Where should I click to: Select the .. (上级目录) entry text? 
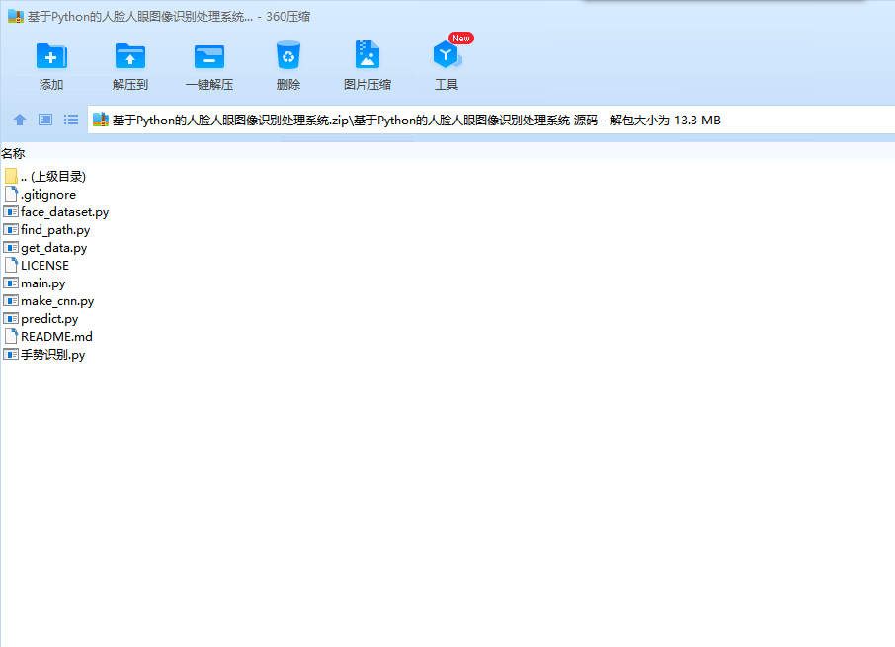(x=53, y=176)
